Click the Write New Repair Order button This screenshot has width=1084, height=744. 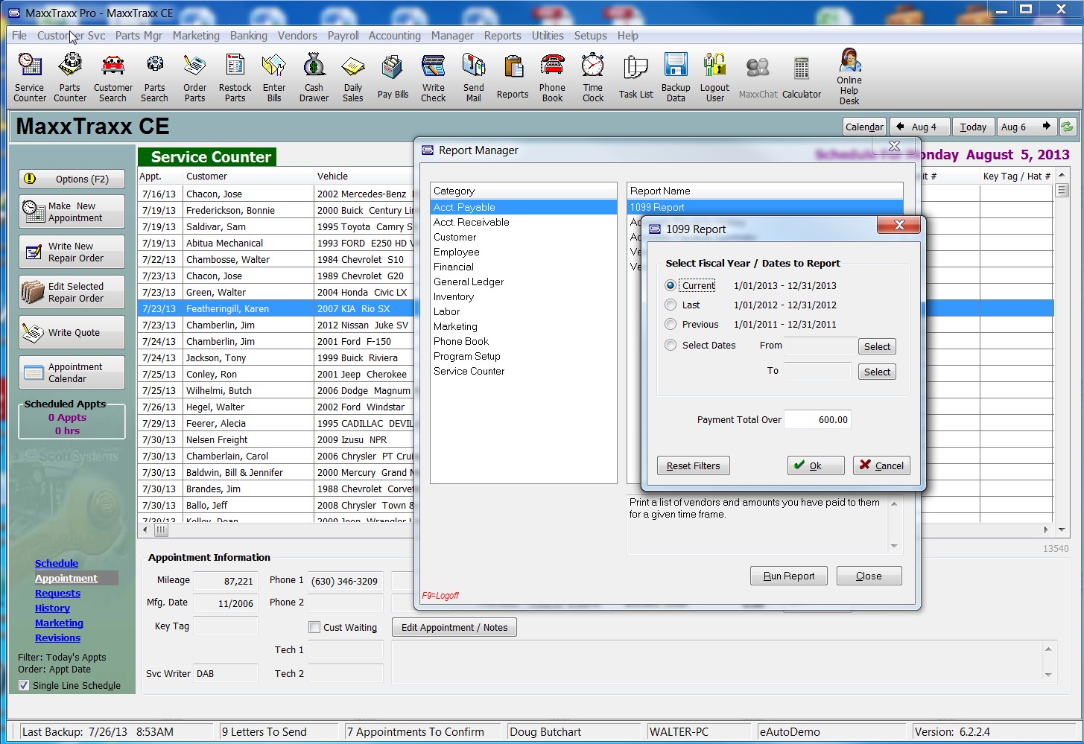pyautogui.click(x=72, y=252)
